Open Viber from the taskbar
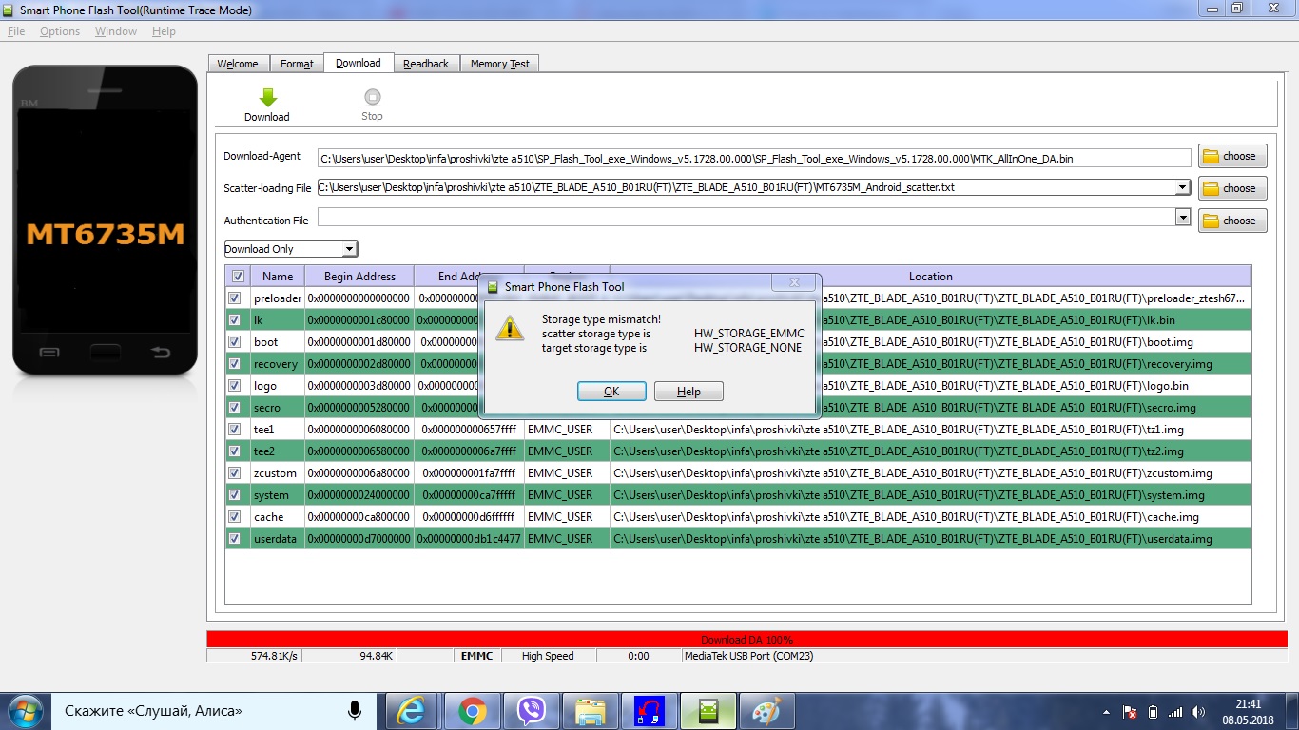 pyautogui.click(x=531, y=711)
